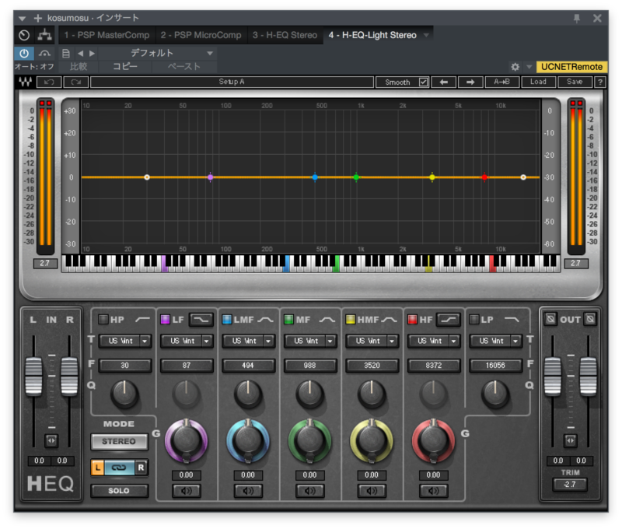Collapse the kosumosu insert header triangle
This screenshot has height=529, width=622.
point(23,19)
